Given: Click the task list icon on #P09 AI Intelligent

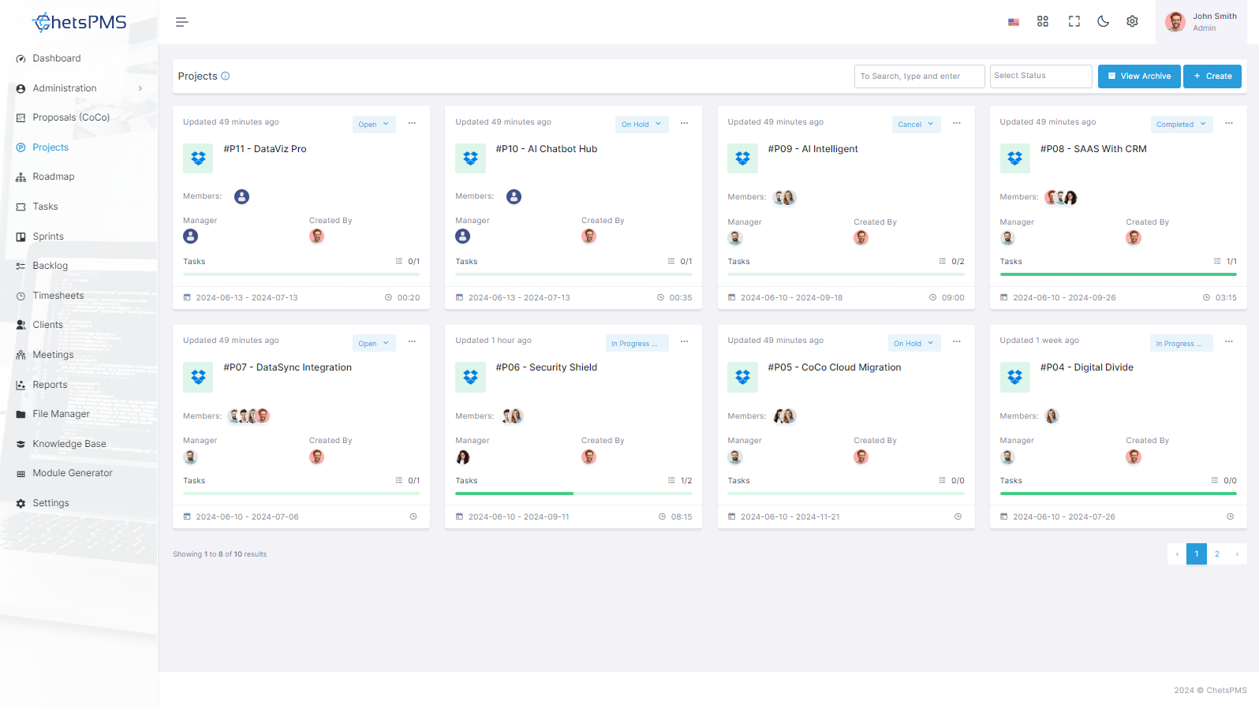Looking at the screenshot, I should point(943,261).
